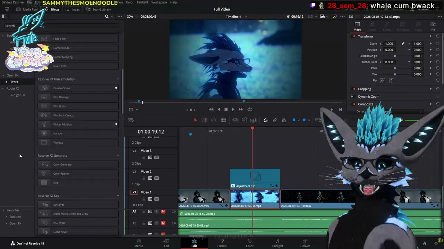Screen dimensions: 444x249
Task: Flip the clip horizontally
Action: [383, 81]
